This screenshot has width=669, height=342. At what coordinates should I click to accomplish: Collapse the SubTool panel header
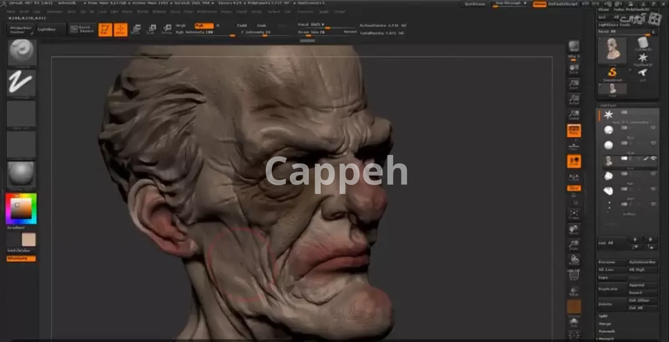[x=608, y=106]
